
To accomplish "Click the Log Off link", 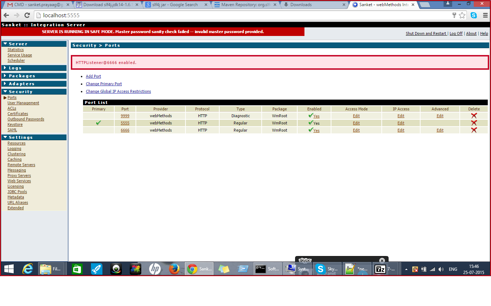I will point(456,33).
